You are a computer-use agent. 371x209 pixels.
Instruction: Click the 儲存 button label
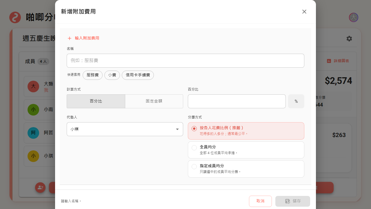[297, 201]
